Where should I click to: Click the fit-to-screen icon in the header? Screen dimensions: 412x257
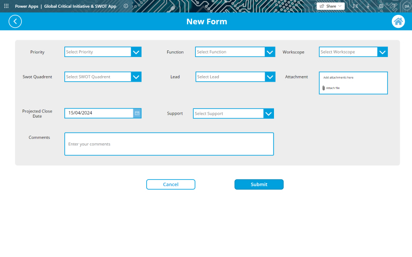[355, 6]
